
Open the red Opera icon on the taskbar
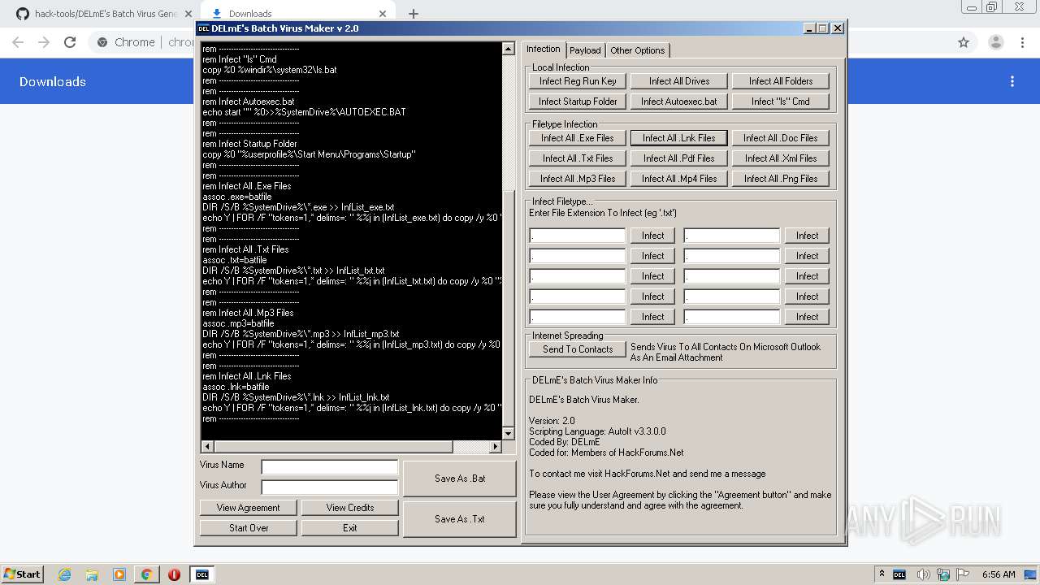pos(174,574)
